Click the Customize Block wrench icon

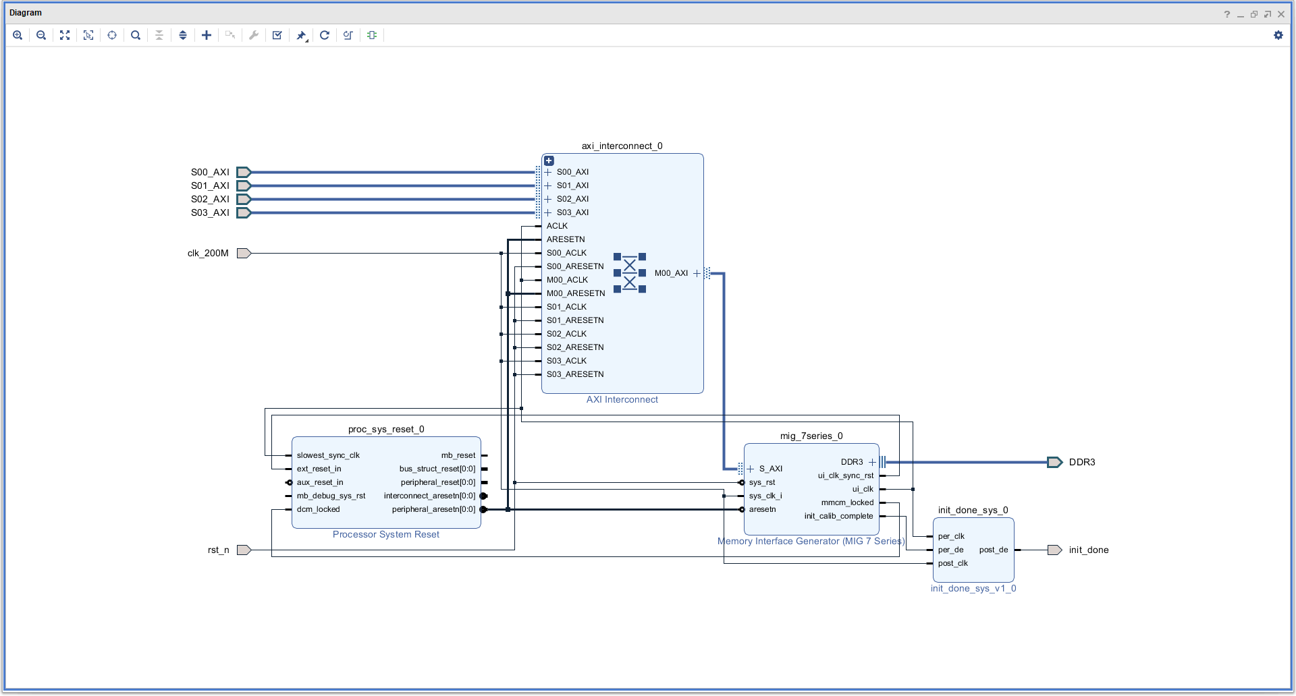(254, 35)
